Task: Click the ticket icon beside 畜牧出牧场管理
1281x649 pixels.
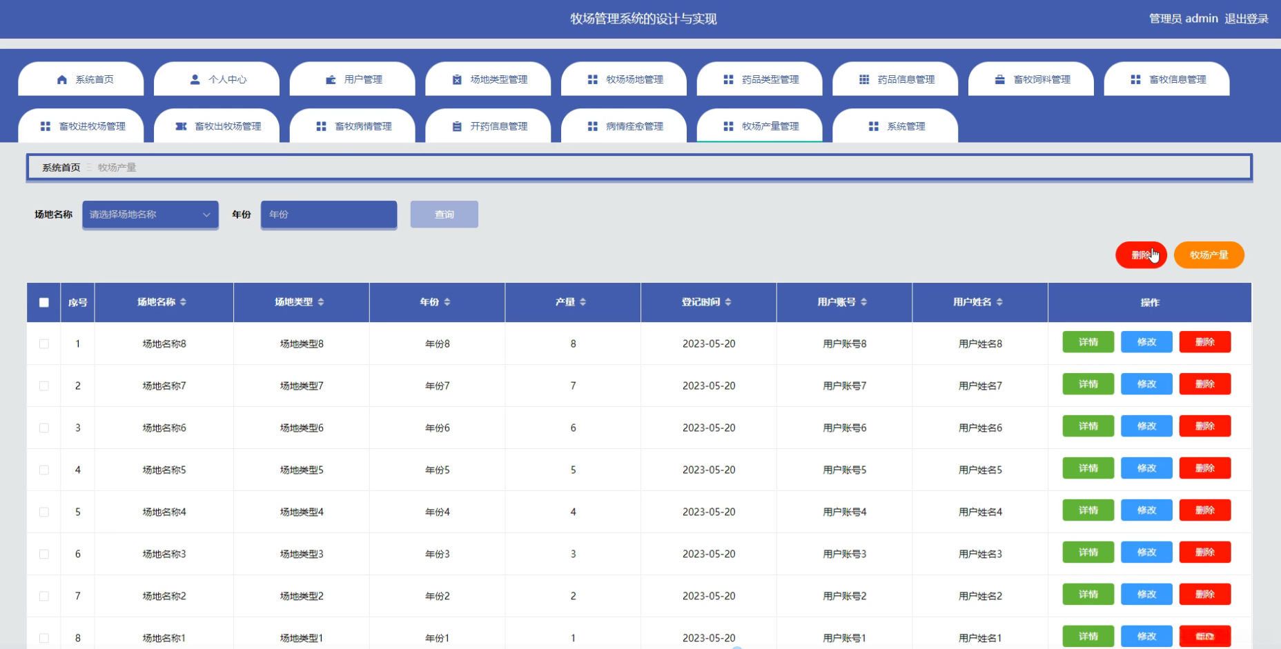Action: click(x=181, y=127)
